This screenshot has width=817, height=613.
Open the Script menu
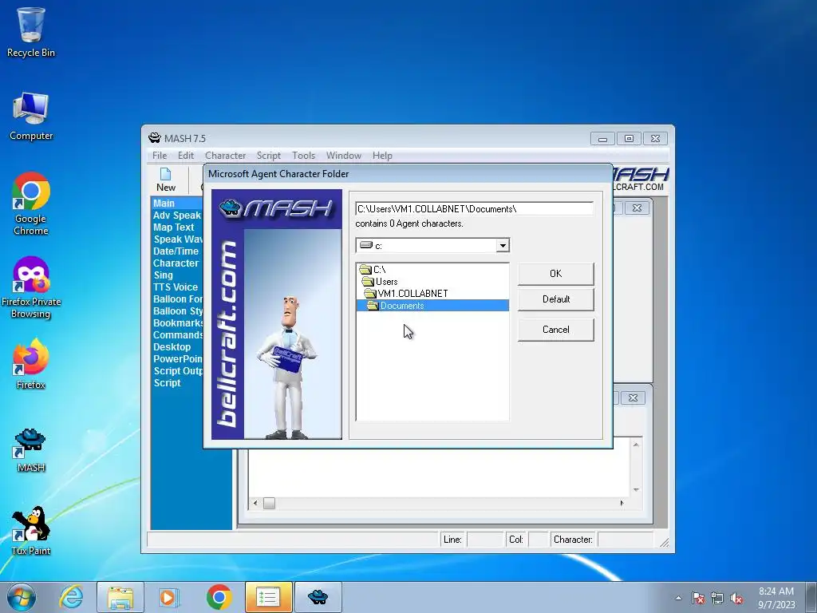pyautogui.click(x=268, y=156)
